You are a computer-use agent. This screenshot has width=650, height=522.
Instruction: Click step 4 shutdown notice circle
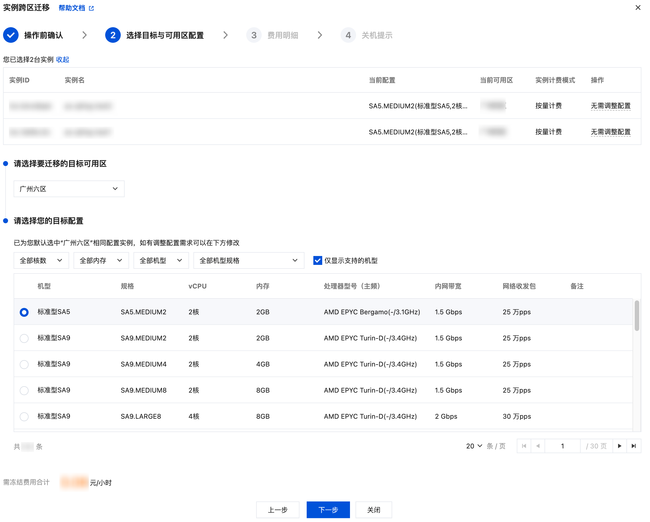tap(348, 35)
